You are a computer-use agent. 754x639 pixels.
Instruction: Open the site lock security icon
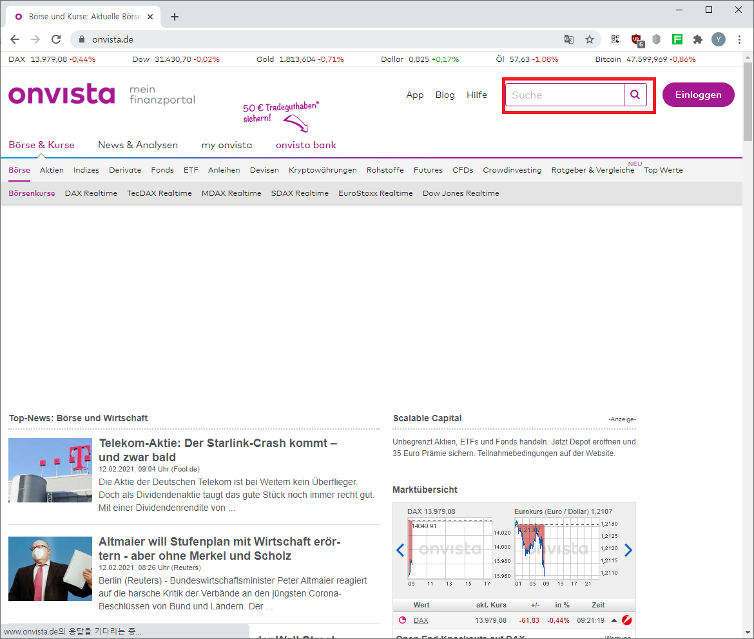81,39
